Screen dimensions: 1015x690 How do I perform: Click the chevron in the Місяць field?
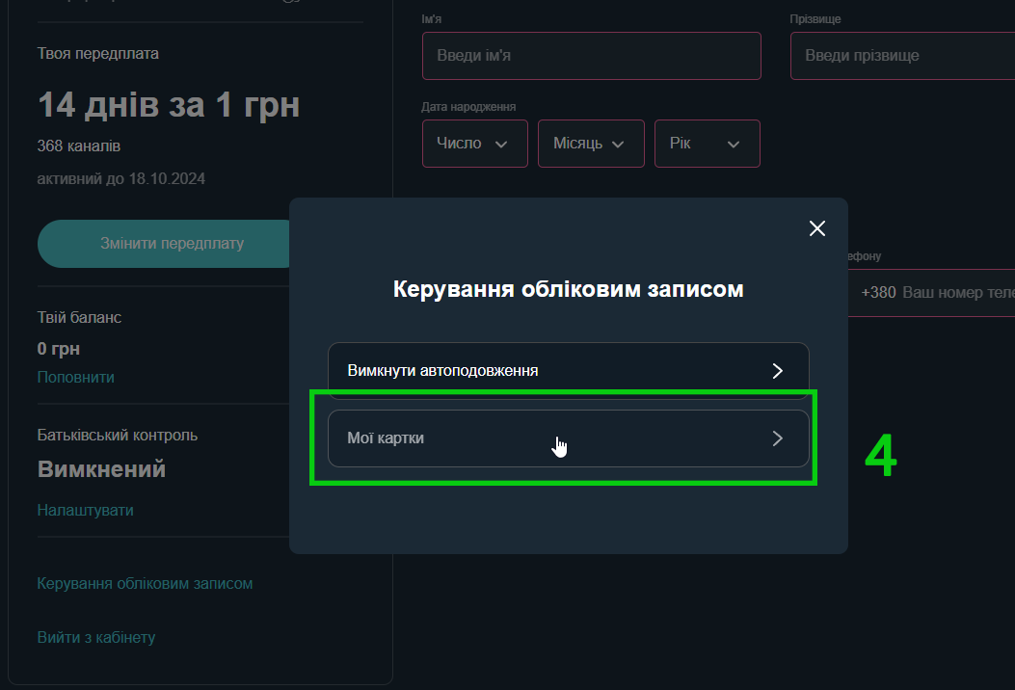click(x=618, y=144)
